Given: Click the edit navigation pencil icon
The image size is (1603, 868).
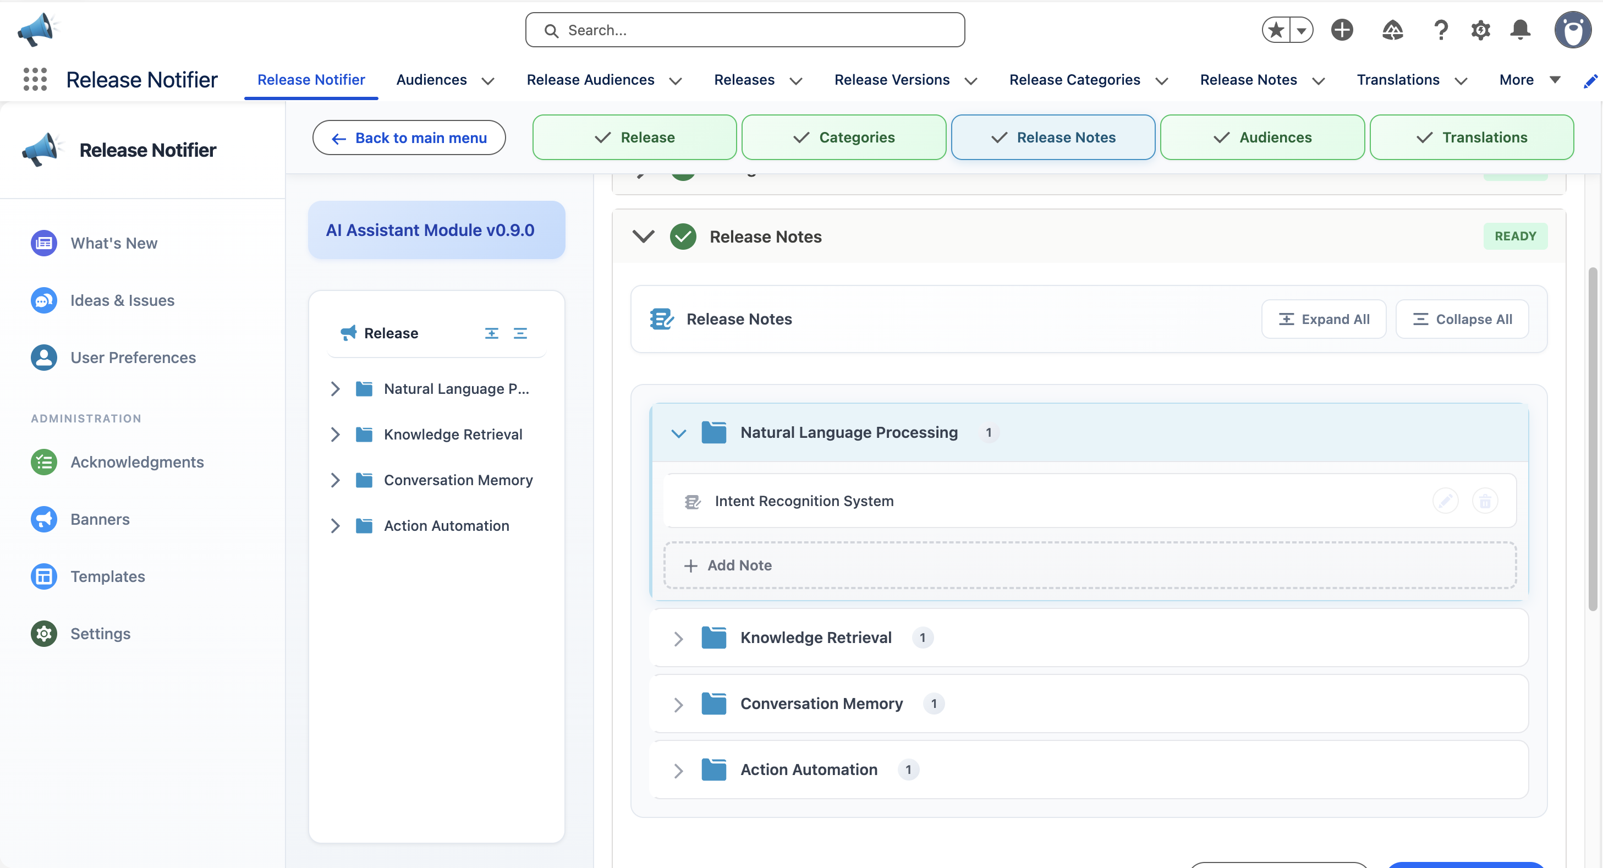Looking at the screenshot, I should [x=1590, y=81].
